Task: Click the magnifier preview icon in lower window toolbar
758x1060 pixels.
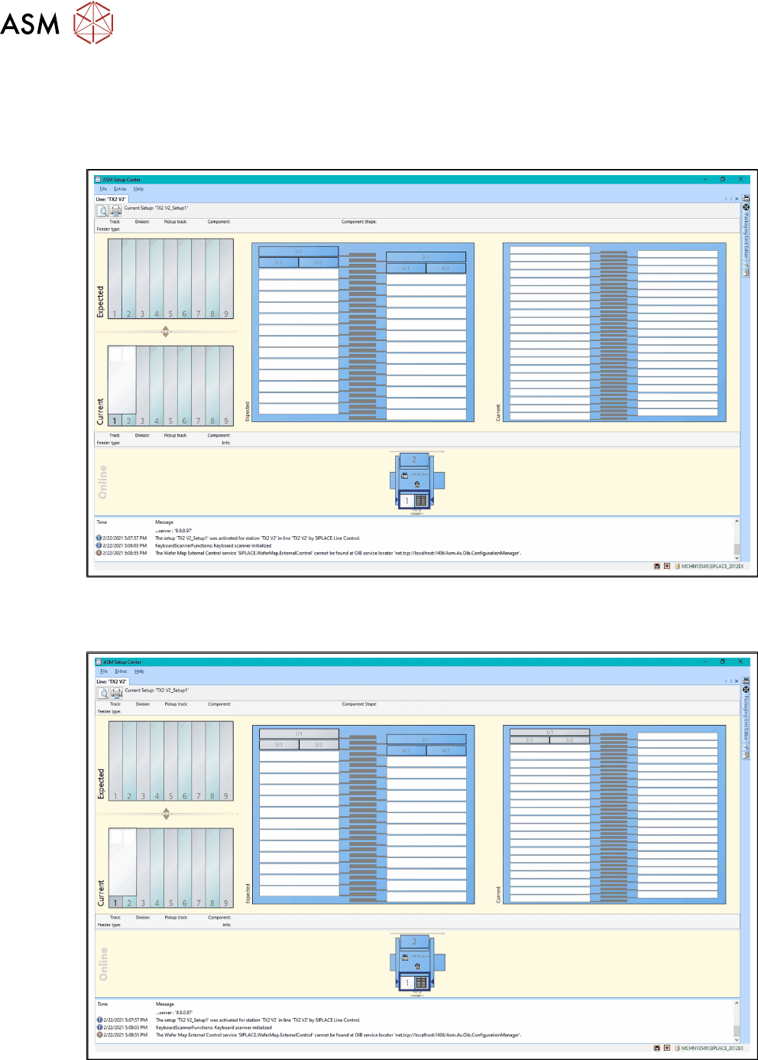Action: coord(103,693)
